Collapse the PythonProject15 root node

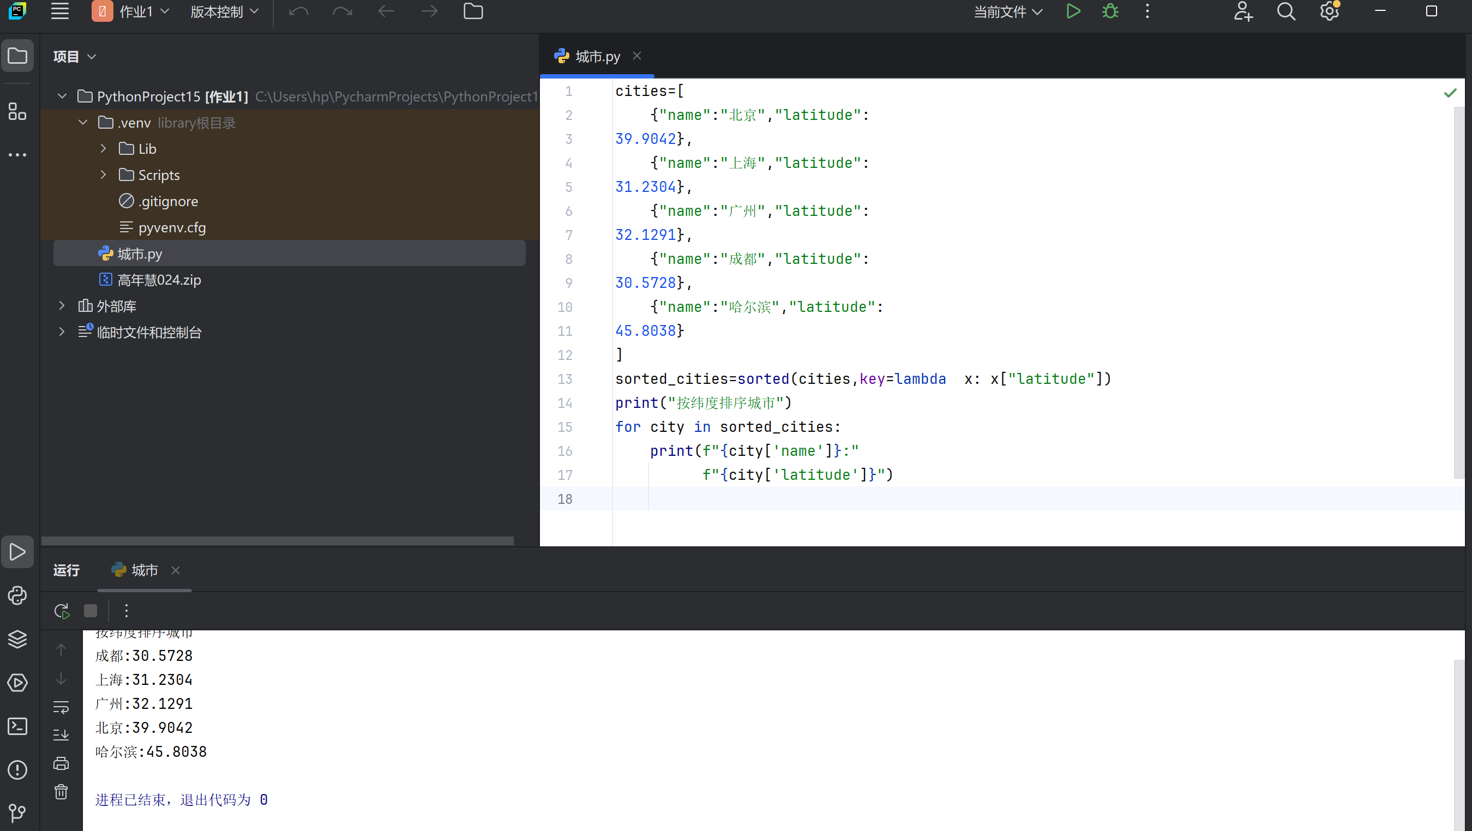(x=62, y=96)
